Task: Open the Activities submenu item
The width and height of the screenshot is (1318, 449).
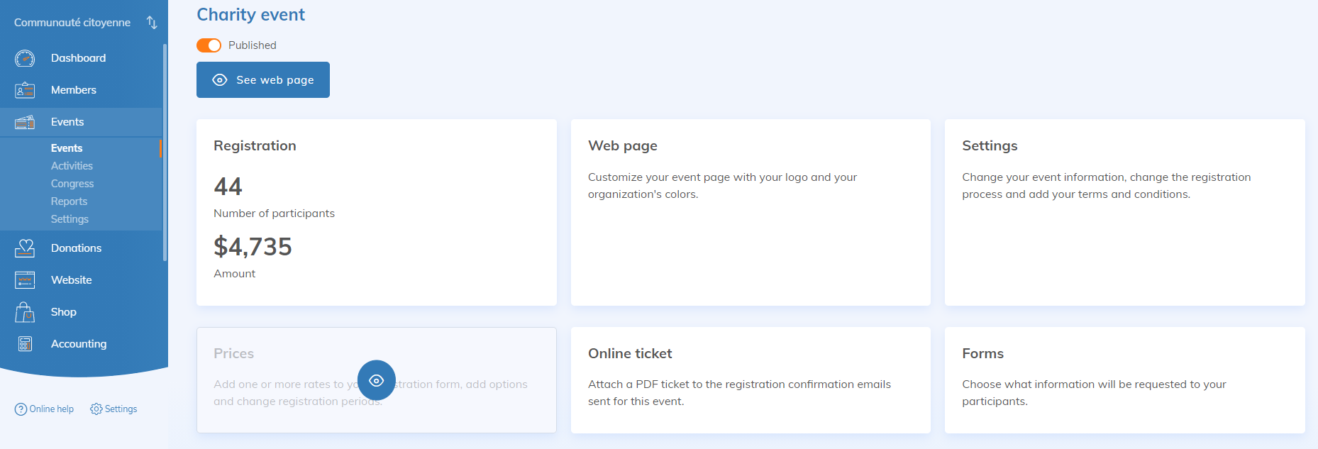Action: coord(72,166)
